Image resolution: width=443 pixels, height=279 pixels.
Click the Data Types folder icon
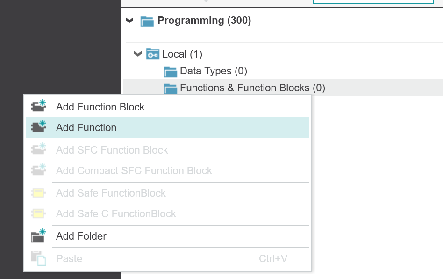[171, 72]
